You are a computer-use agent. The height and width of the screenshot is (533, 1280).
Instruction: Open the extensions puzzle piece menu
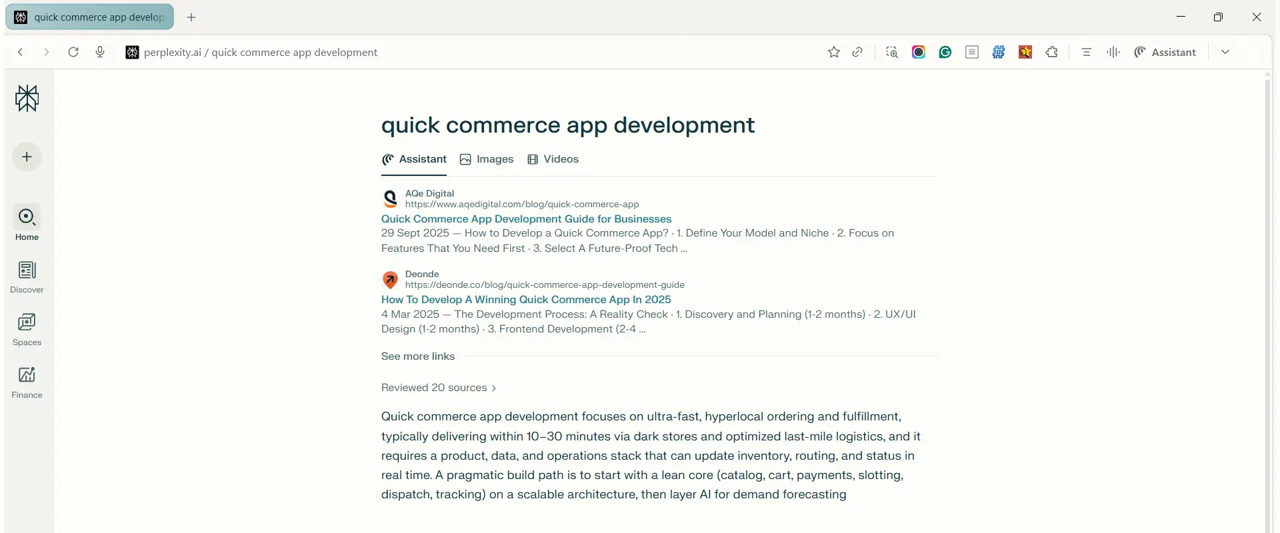click(x=1052, y=52)
